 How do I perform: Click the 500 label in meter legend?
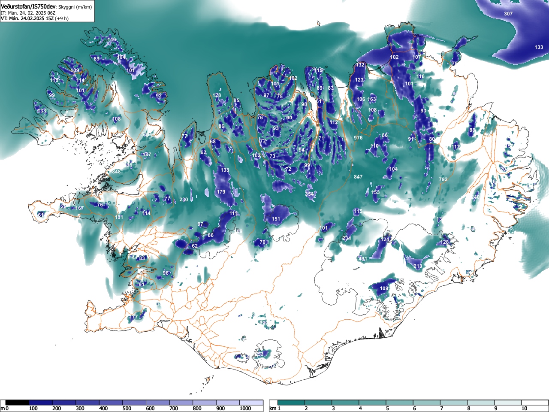tap(127, 409)
